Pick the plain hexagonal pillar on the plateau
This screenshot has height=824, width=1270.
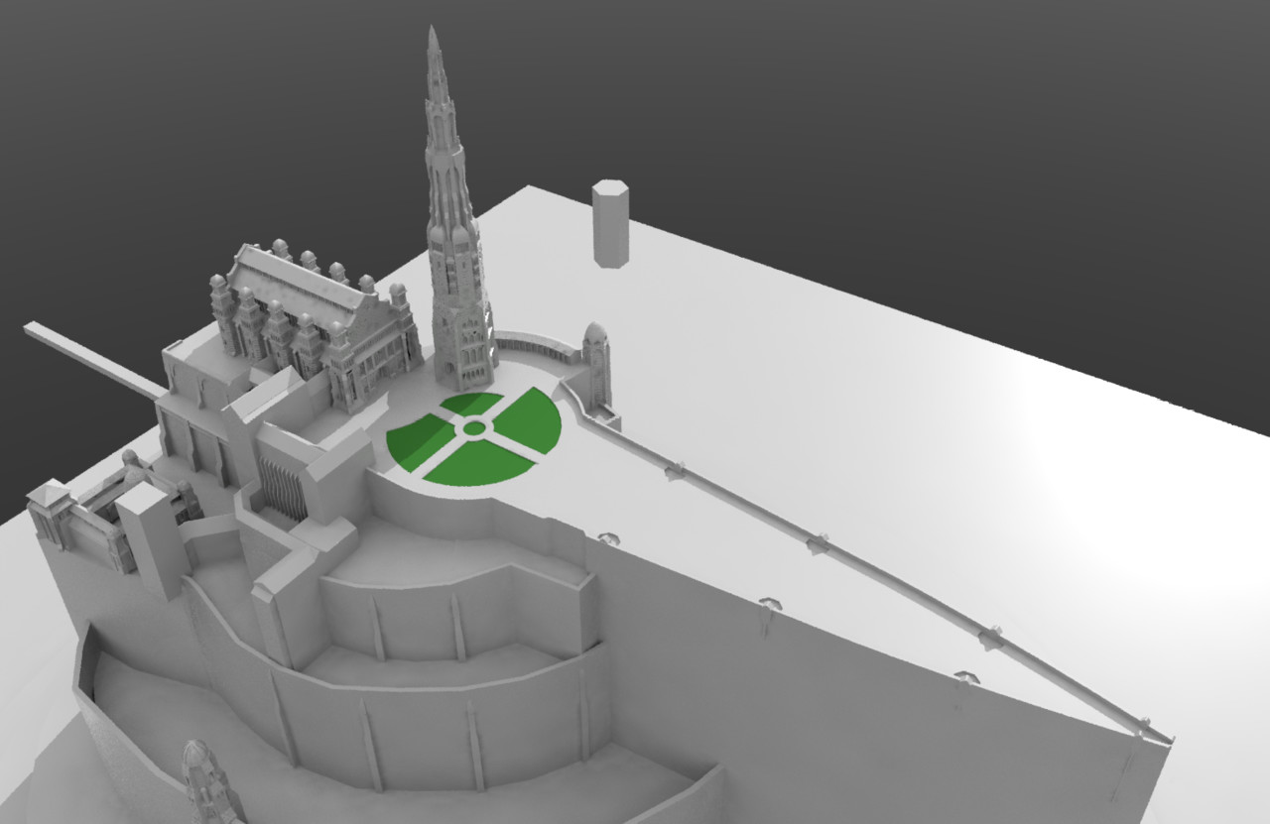point(609,223)
